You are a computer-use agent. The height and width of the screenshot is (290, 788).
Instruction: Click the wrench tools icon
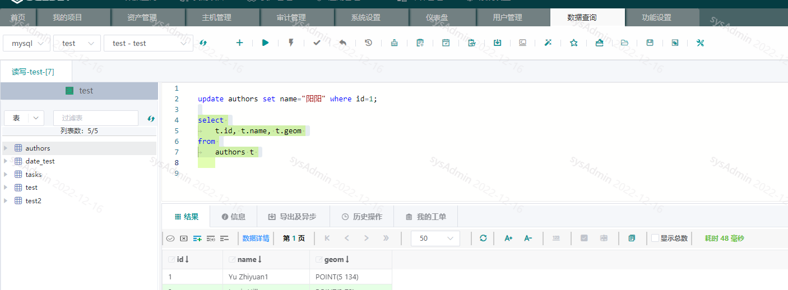tap(700, 43)
